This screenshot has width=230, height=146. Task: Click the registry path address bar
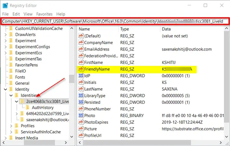pos(115,21)
